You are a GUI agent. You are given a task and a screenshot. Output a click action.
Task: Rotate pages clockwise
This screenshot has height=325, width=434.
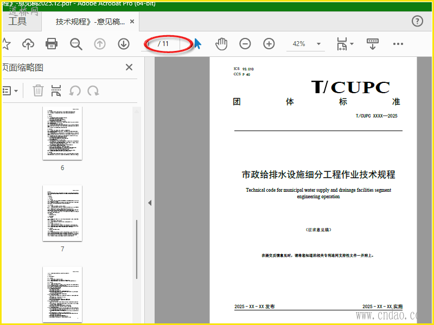[x=93, y=90]
